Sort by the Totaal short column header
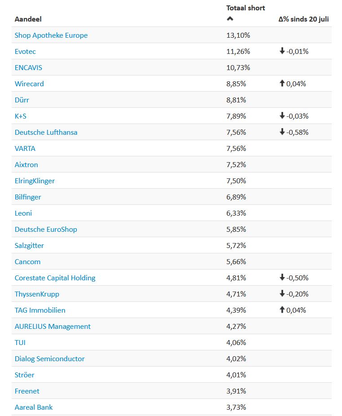This screenshot has height=416, width=342. [246, 8]
